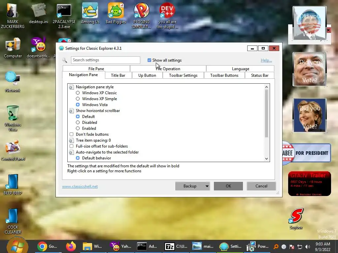Focus the Search settings input field
This screenshot has height=253, width=338.
(105, 60)
